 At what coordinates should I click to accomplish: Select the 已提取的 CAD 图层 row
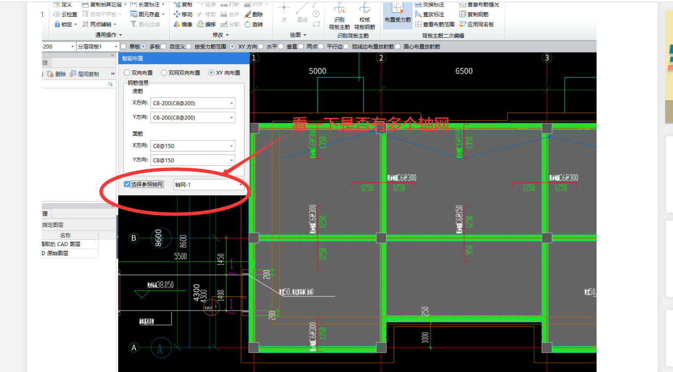tap(70, 244)
